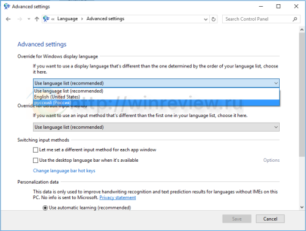
Task: Go back with the Back arrow
Action: 8,19
